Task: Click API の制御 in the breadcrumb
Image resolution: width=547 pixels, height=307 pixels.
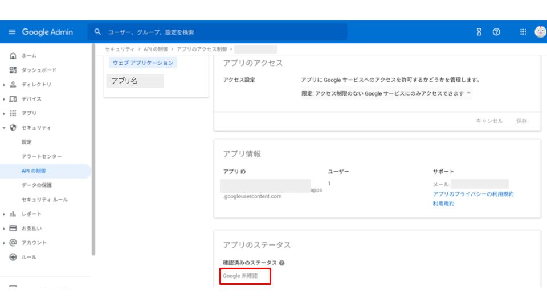Action: [156, 49]
